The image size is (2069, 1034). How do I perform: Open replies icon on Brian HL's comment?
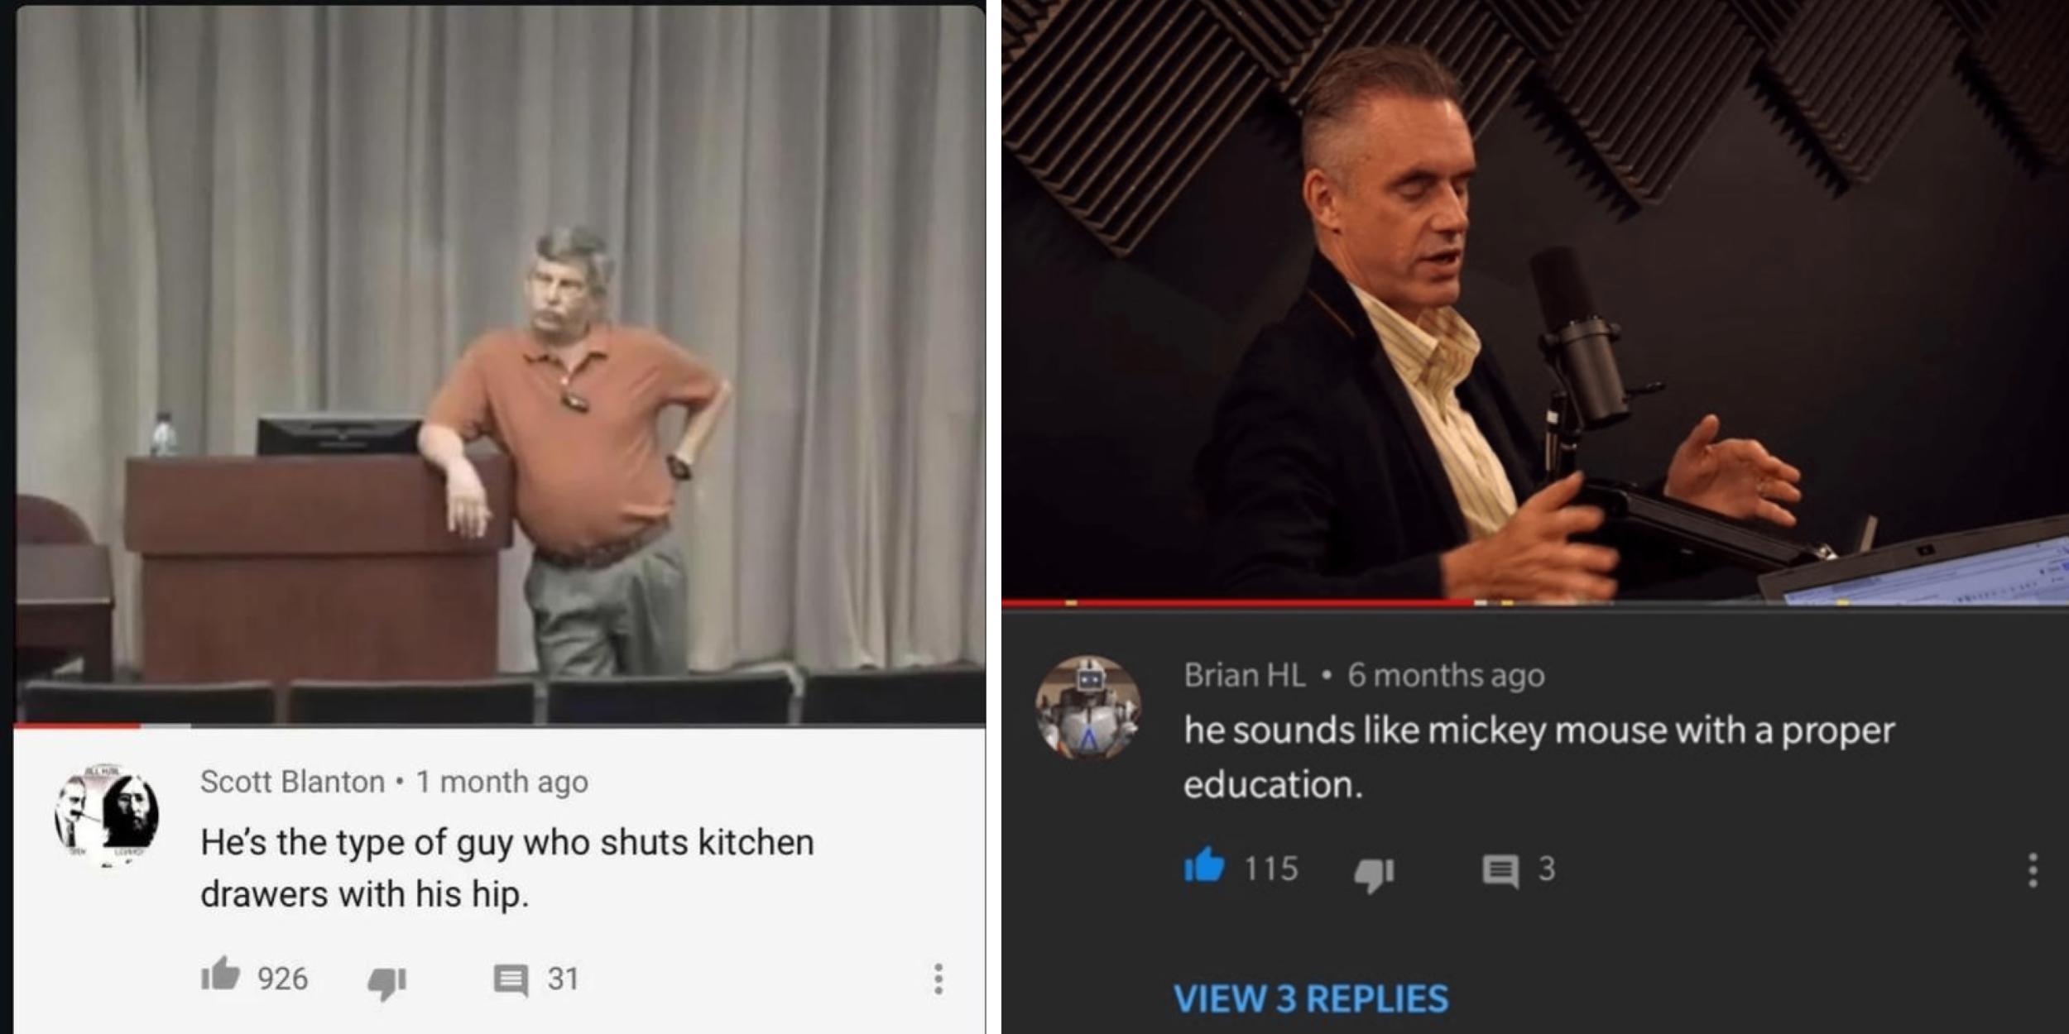[x=1500, y=872]
